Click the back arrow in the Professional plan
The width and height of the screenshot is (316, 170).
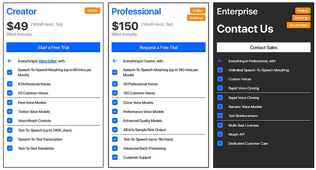[x=115, y=61]
